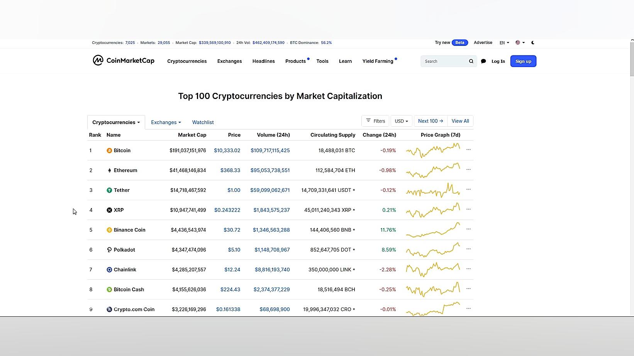Open the EN language dropdown
This screenshot has width=634, height=356.
(x=504, y=43)
